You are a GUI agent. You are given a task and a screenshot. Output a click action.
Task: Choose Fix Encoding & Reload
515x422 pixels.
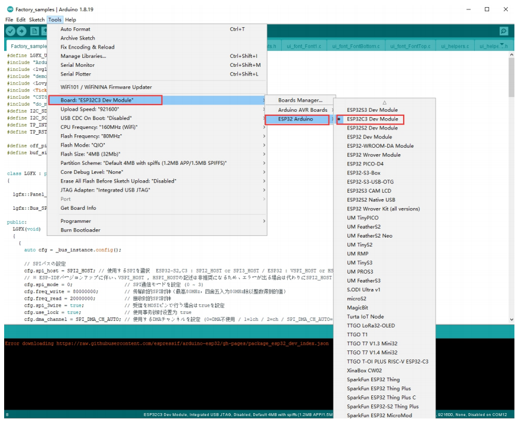point(157,47)
